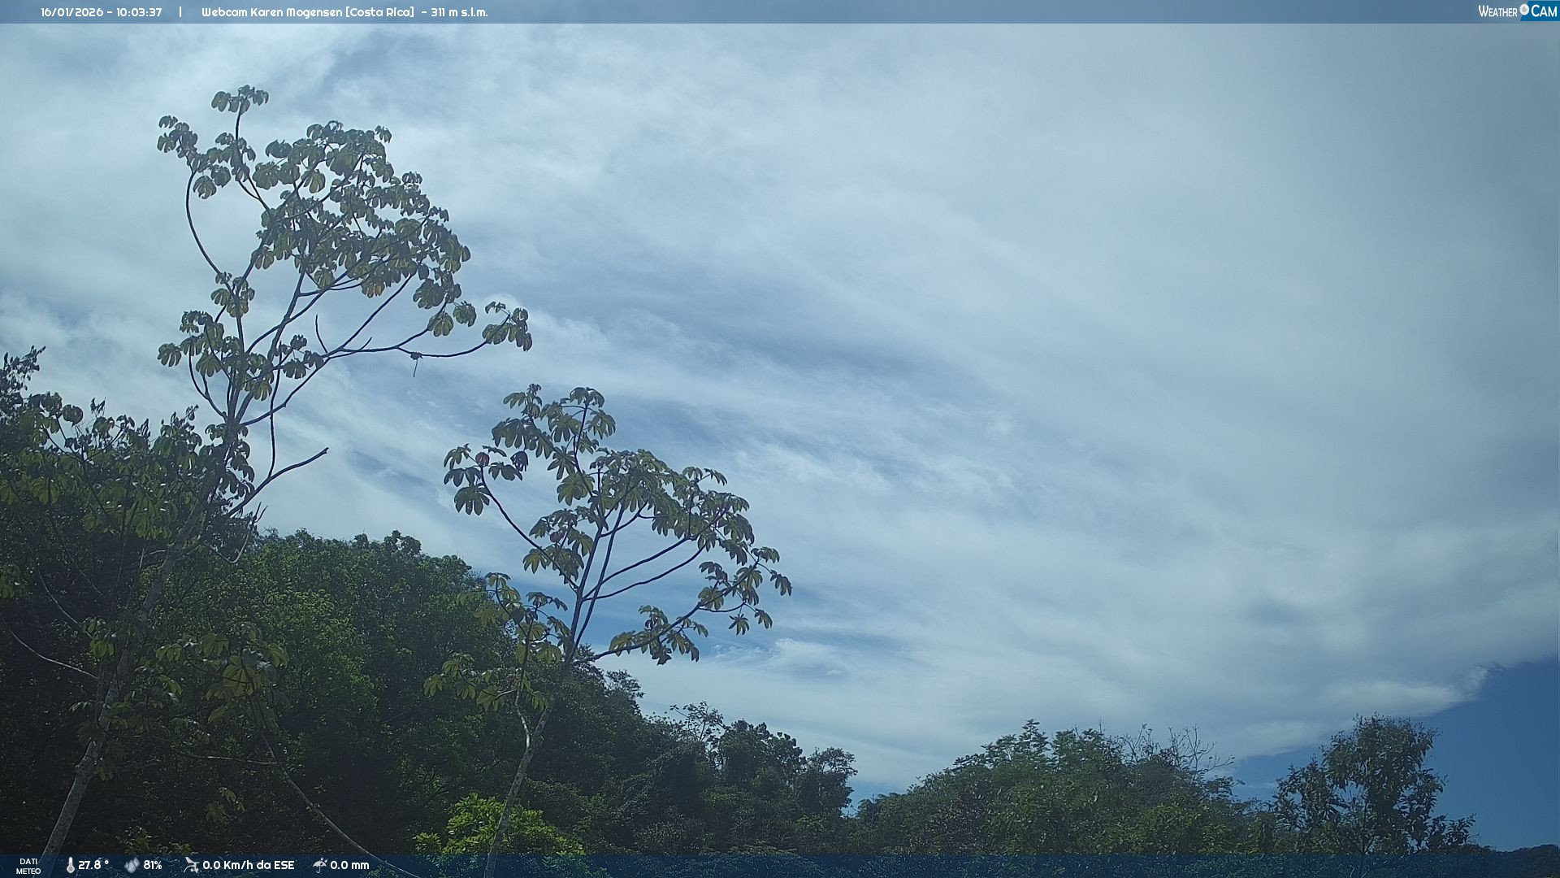Click the WeatherCam camera lens logo icon
1560x878 pixels.
click(1524, 10)
